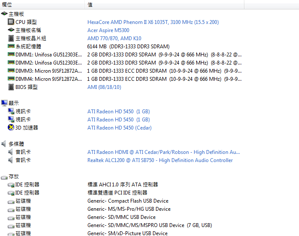Select the 多媒體 section label
The height and width of the screenshot is (236, 299).
tap(16, 144)
